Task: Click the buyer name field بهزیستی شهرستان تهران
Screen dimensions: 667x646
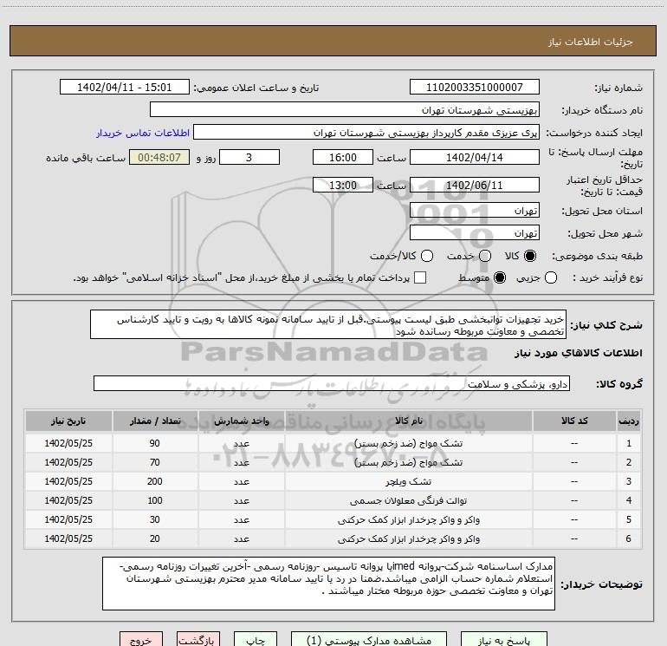Action: 345,110
